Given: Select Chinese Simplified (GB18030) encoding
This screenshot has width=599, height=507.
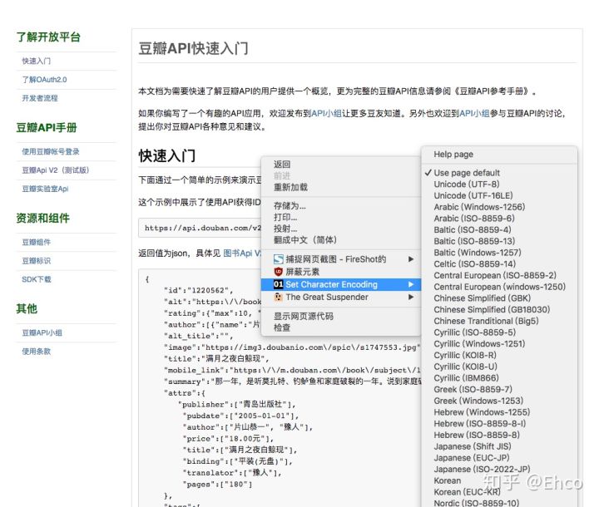Looking at the screenshot, I should (492, 310).
